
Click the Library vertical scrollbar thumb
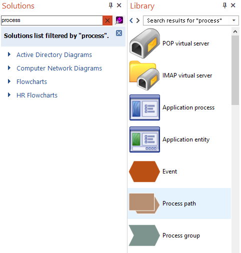point(235,70)
